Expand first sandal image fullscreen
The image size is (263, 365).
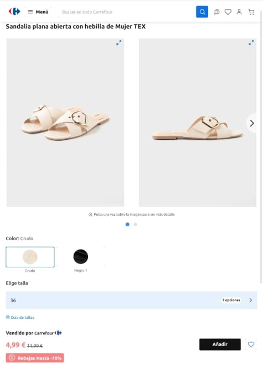click(118, 43)
